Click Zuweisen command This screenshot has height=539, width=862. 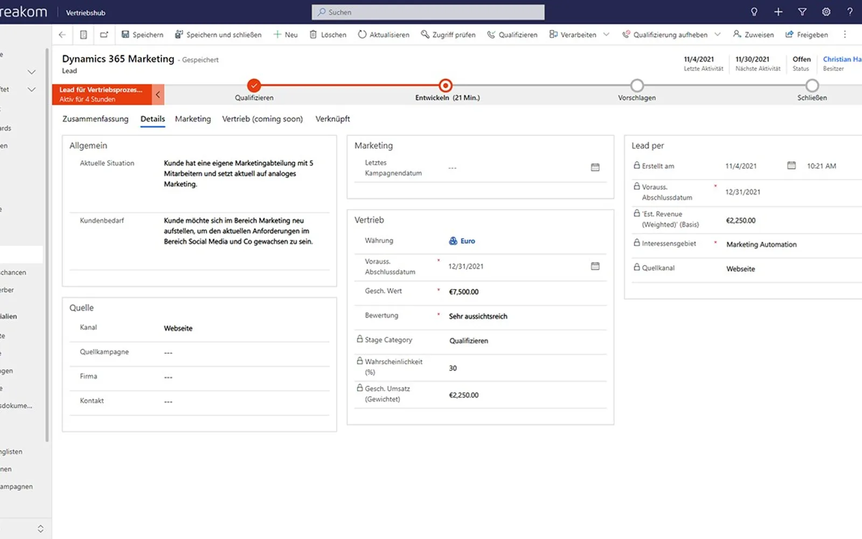point(753,34)
